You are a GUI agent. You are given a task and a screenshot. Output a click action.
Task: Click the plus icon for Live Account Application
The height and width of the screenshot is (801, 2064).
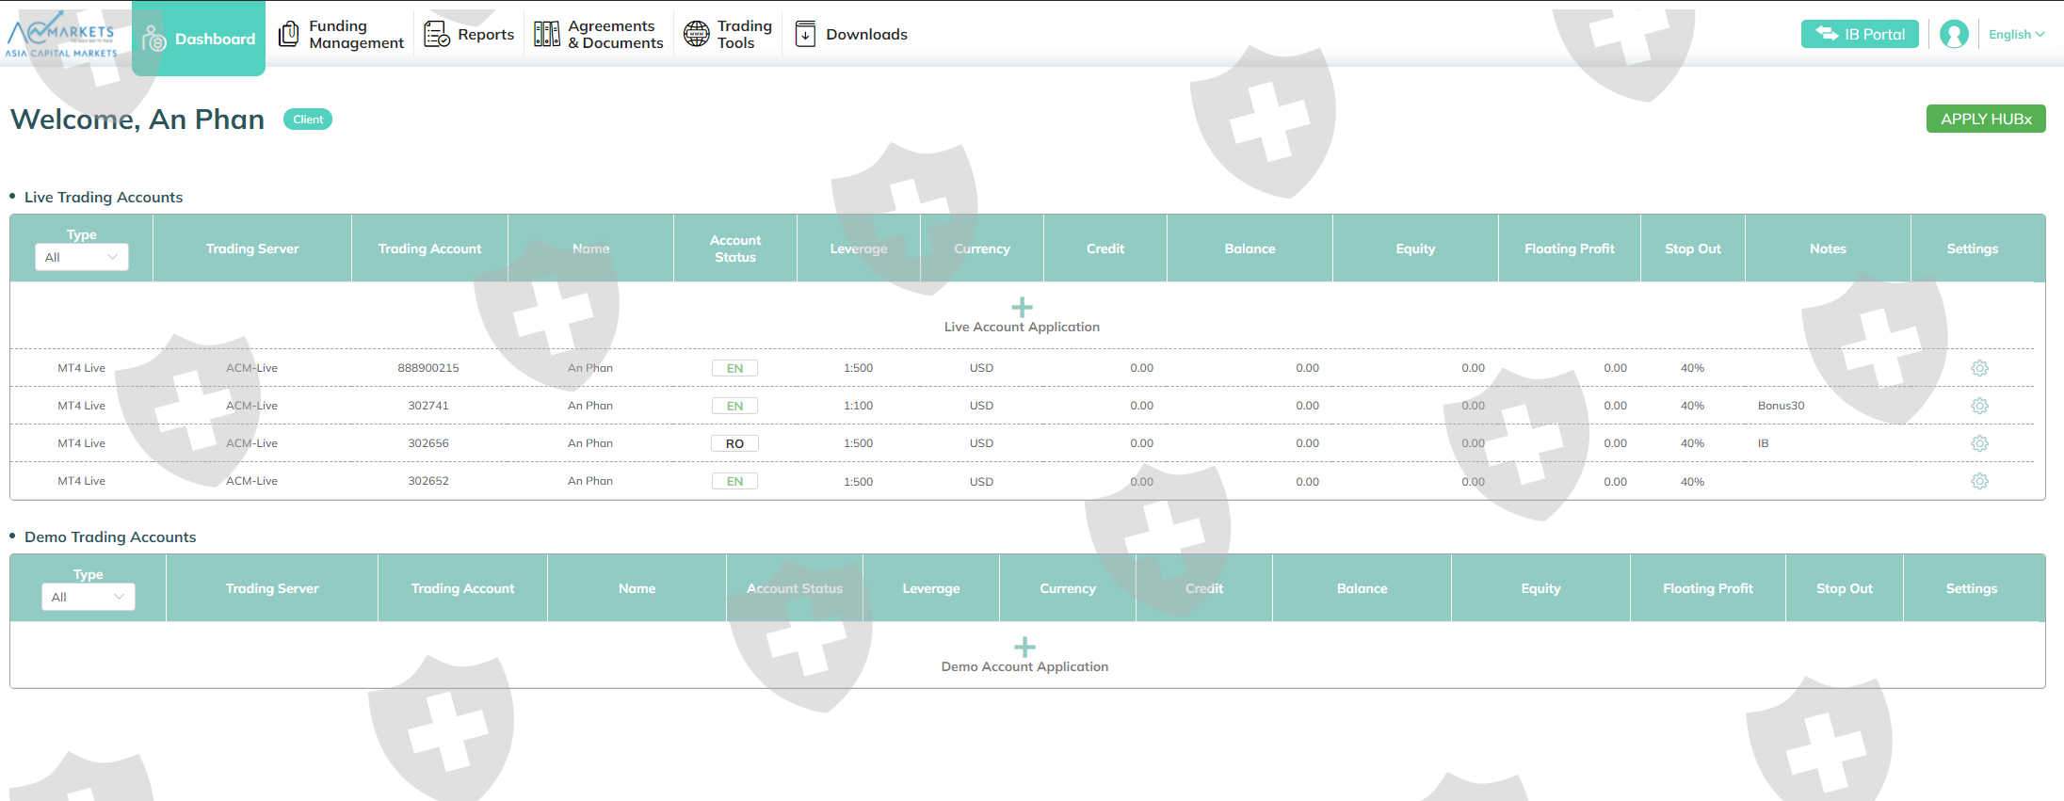1022,308
